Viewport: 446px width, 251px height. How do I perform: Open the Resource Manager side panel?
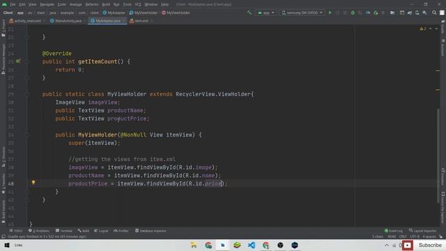(x=3, y=59)
